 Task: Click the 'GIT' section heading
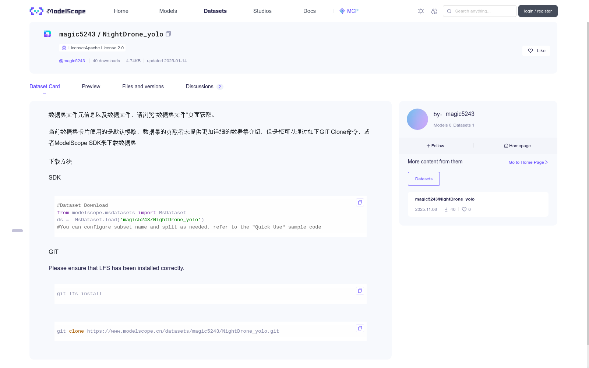[x=53, y=252]
